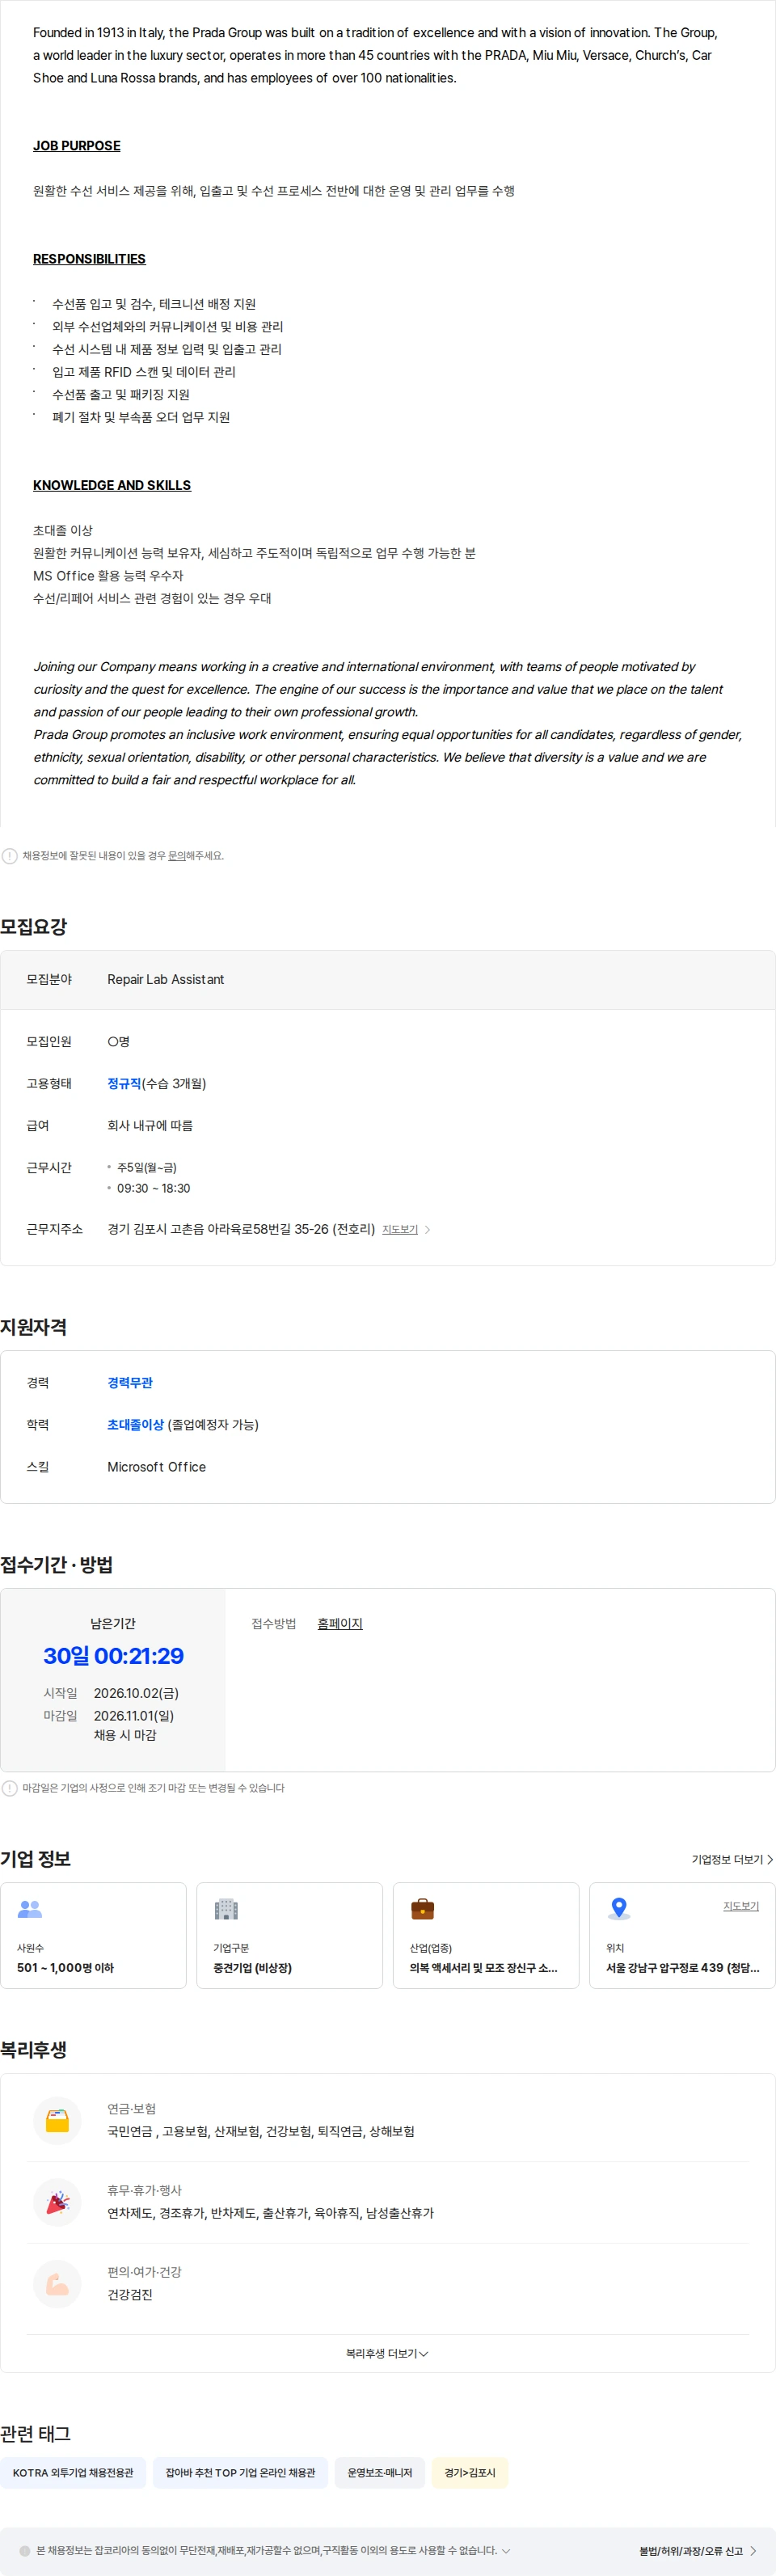Click the 건강검진 benefit text
Viewport: 776px width, 2576px height.
coord(130,2295)
